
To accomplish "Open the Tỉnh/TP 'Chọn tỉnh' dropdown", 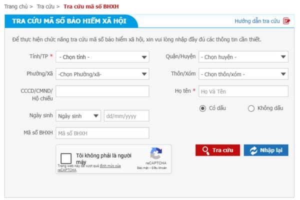I will [x=102, y=57].
